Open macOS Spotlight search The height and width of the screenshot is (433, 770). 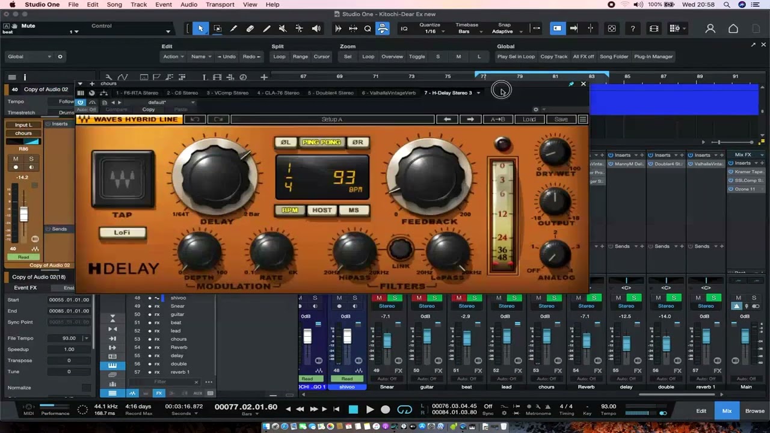[727, 4]
